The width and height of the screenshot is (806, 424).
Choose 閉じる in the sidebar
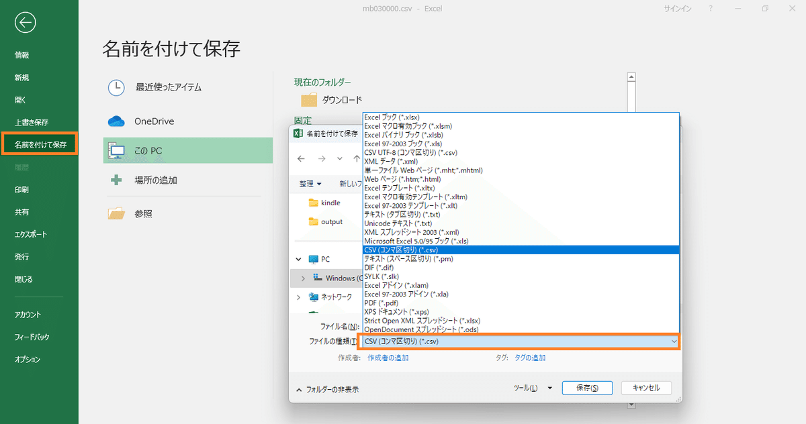pos(24,279)
